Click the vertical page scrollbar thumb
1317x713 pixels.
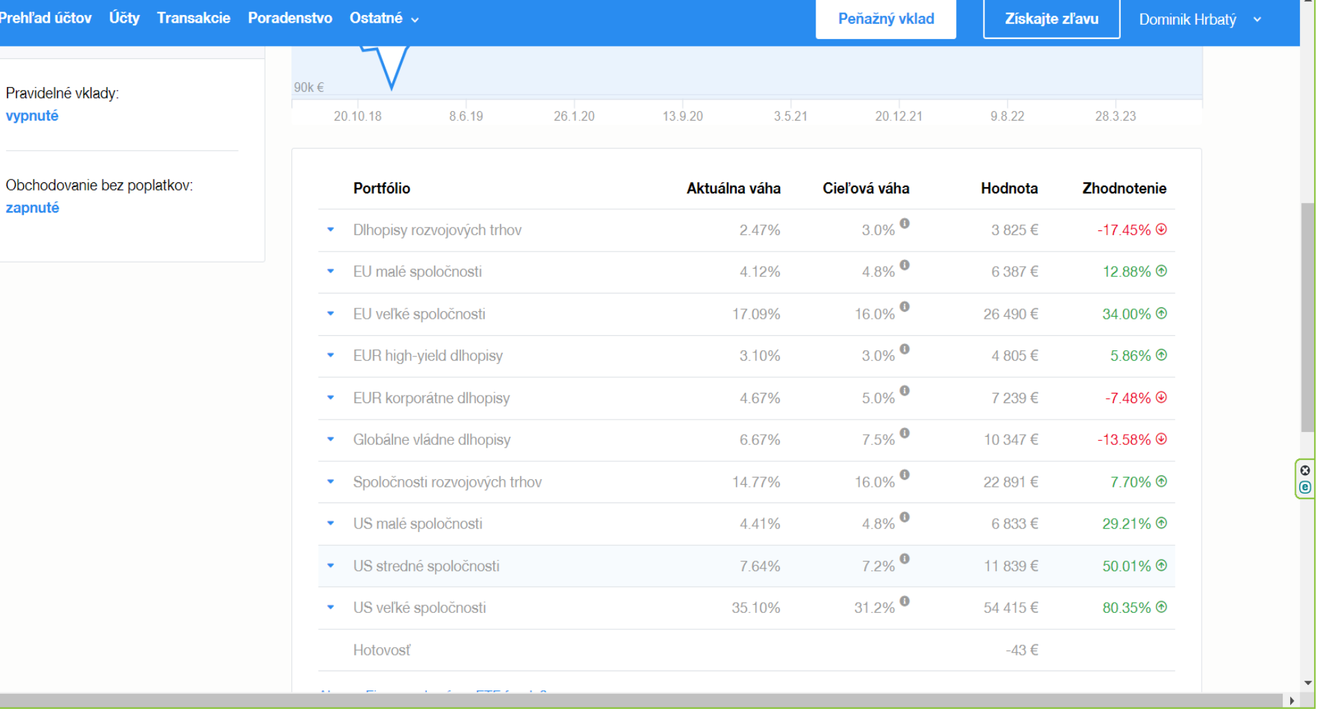click(1307, 315)
